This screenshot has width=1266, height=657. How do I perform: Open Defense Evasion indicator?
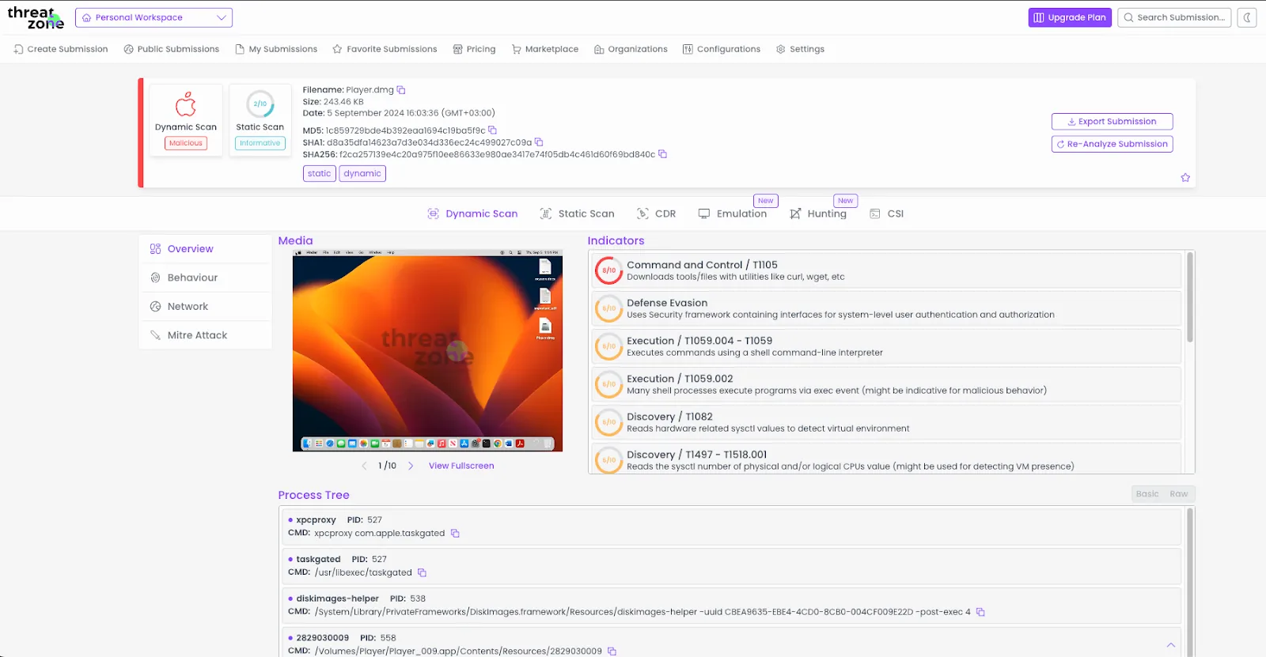coord(886,308)
